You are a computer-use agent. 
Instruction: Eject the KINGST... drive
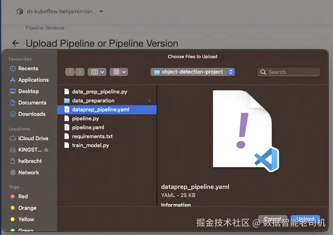coord(46,150)
